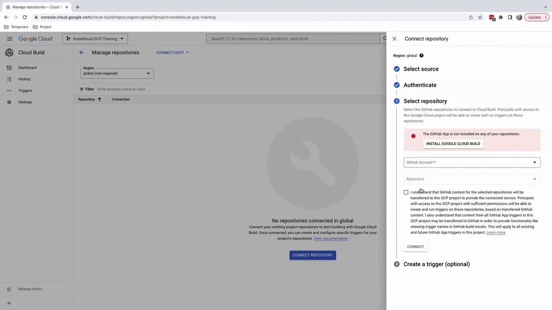Open the GitHub Account dropdown
The height and width of the screenshot is (310, 552).
(472, 162)
